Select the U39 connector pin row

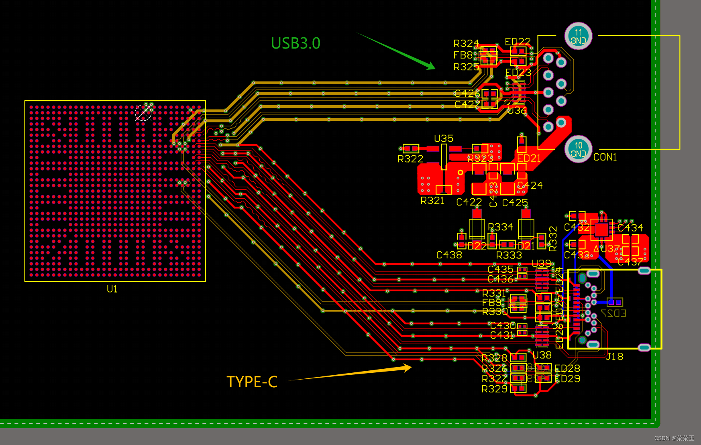pos(542,279)
